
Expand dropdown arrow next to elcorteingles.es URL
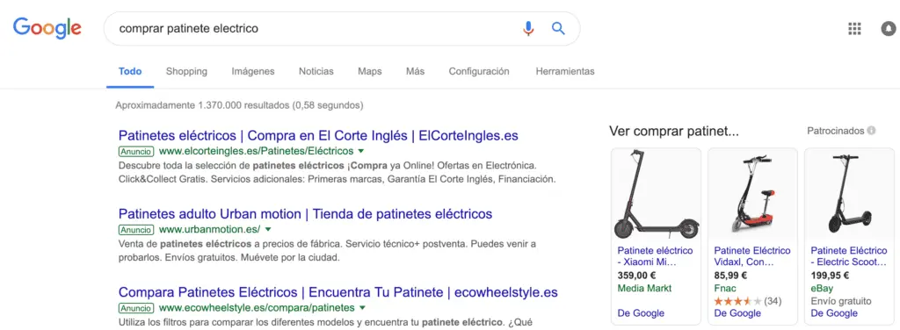coord(361,151)
